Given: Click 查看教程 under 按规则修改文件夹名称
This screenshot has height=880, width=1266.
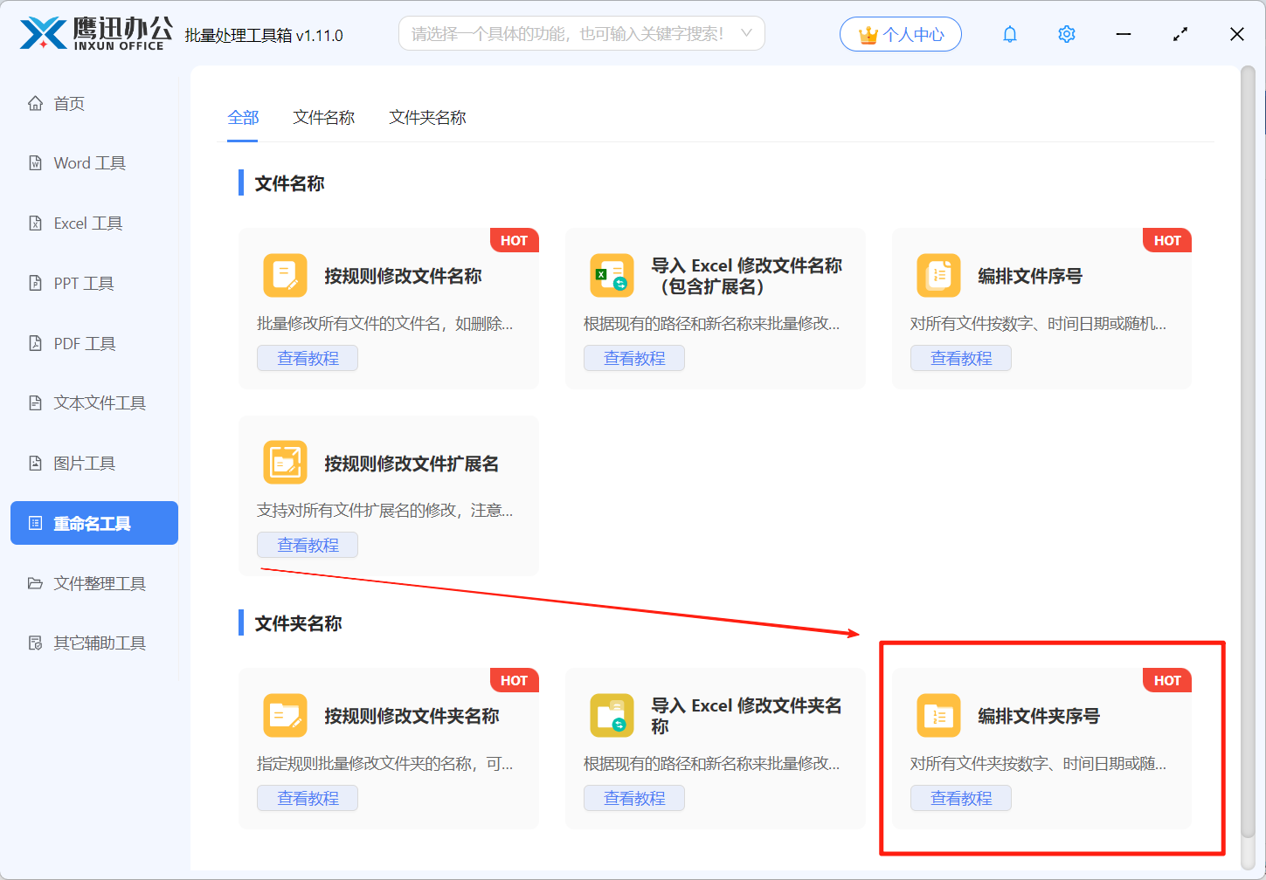Looking at the screenshot, I should [x=308, y=797].
